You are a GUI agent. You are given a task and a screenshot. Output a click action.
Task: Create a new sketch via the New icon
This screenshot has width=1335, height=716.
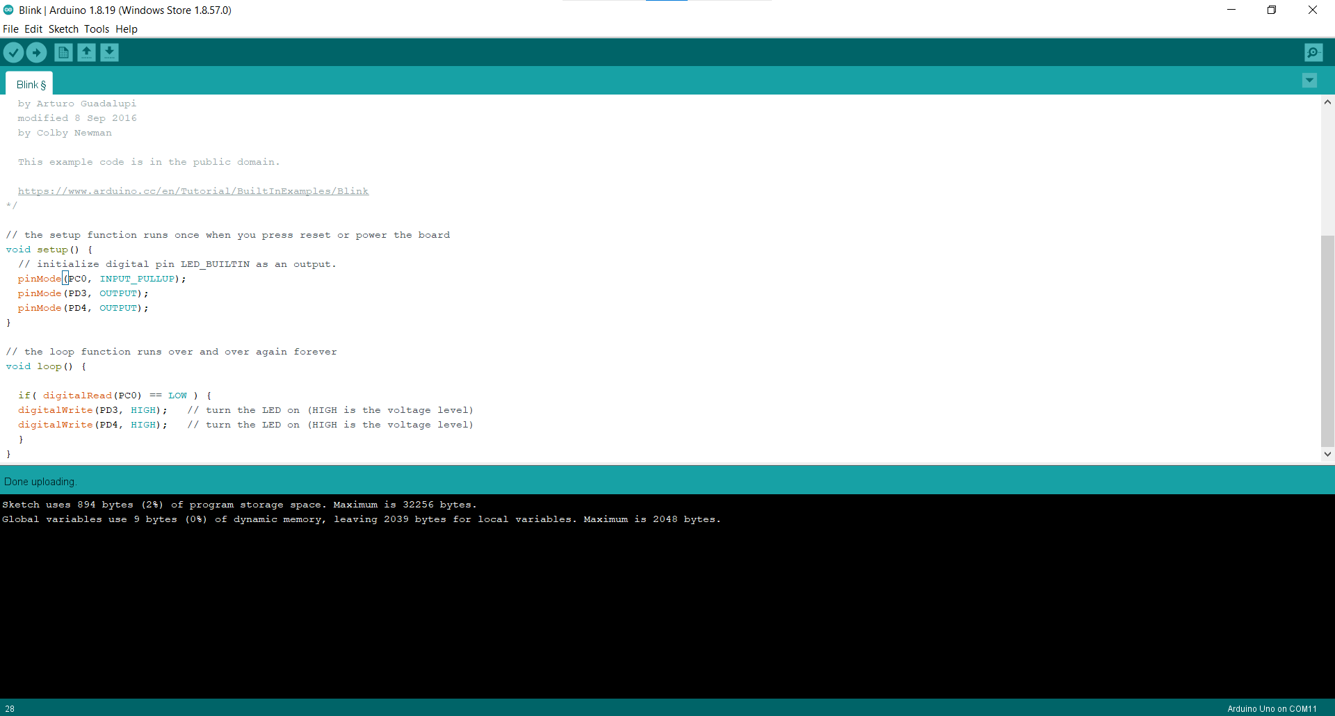click(63, 52)
